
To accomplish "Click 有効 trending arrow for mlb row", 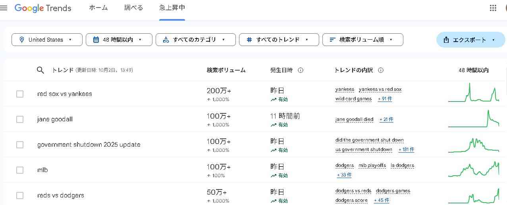I will (x=273, y=176).
